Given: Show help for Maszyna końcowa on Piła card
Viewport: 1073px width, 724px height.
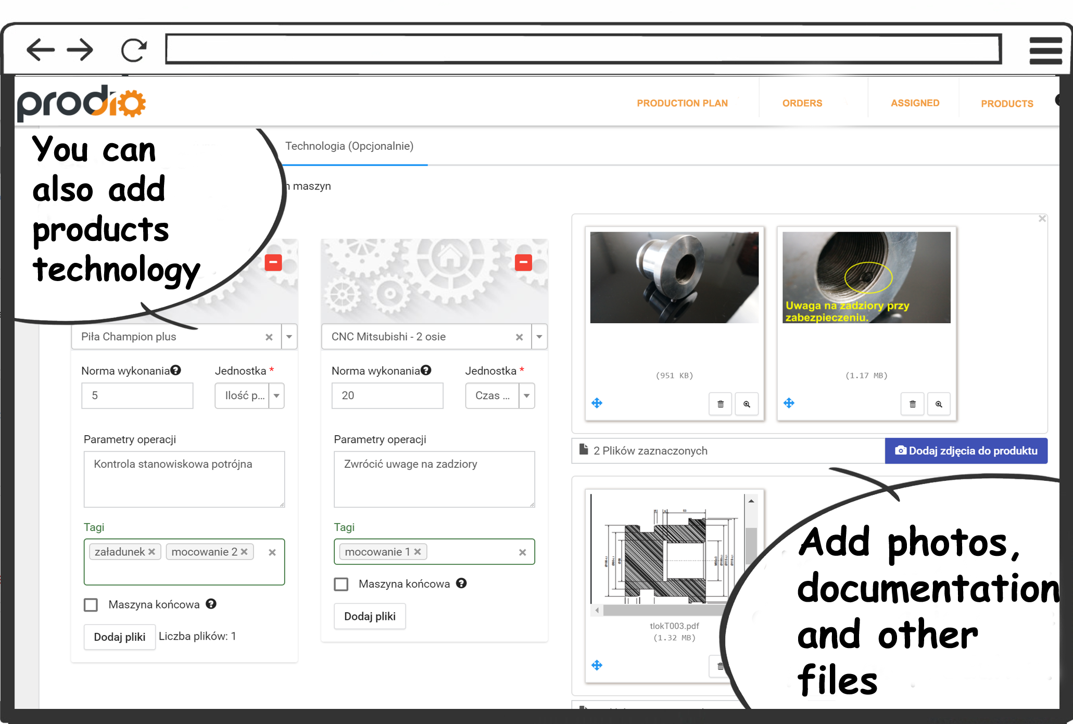Looking at the screenshot, I should pos(211,604).
